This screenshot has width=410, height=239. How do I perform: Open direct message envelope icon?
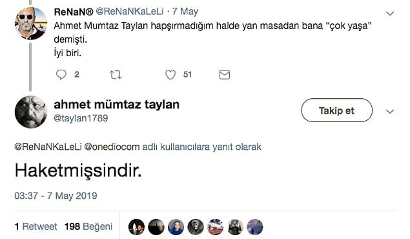click(224, 75)
